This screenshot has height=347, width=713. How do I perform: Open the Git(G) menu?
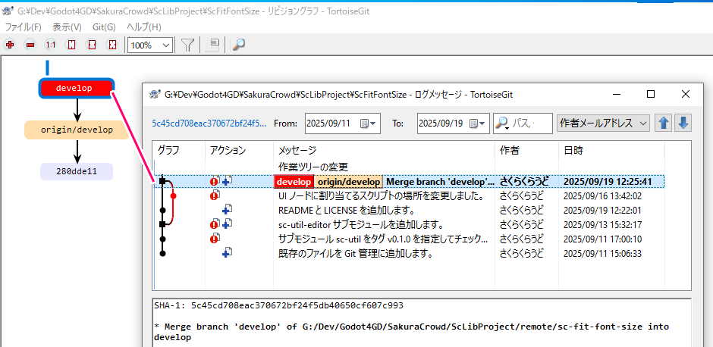[x=104, y=27]
